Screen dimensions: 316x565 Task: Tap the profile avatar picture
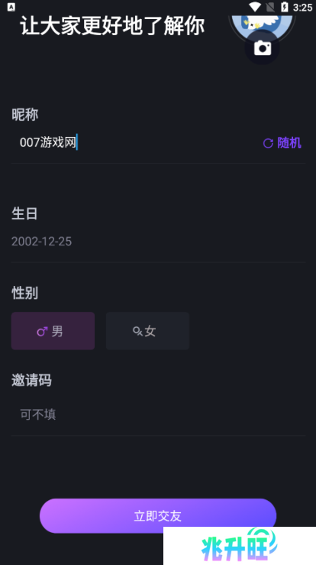click(x=262, y=25)
